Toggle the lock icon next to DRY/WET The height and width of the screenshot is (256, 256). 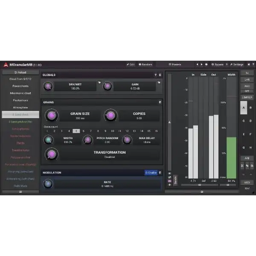pos(99,82)
